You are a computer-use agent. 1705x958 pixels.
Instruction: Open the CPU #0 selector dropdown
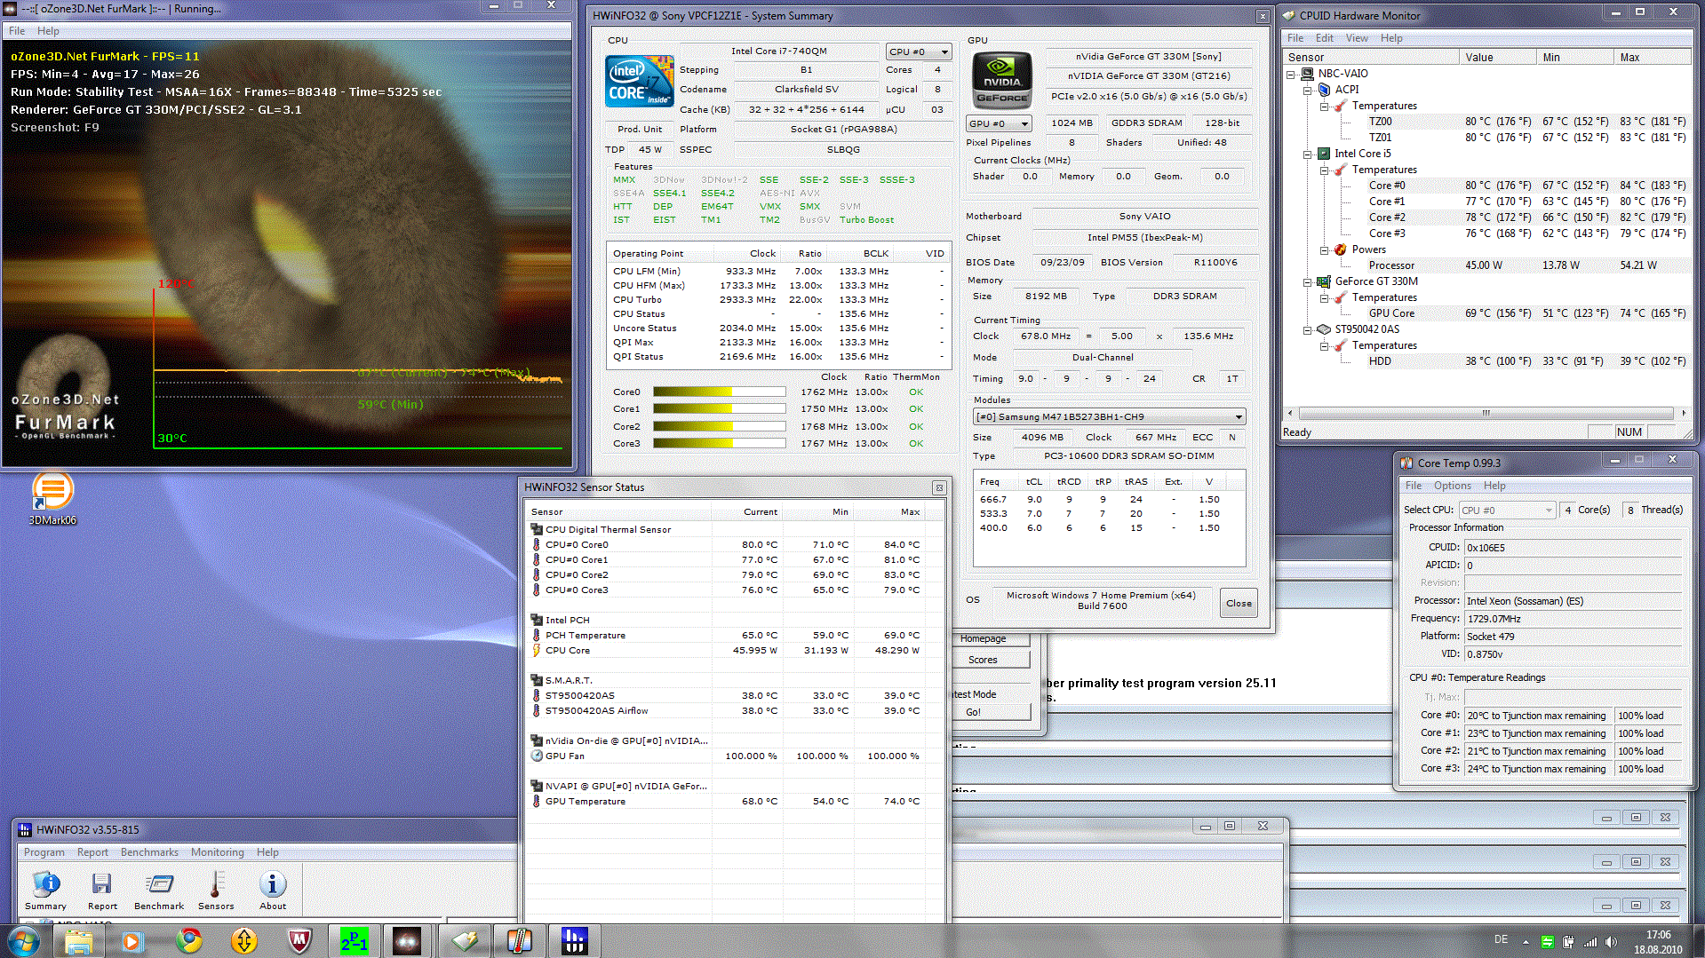[x=919, y=52]
